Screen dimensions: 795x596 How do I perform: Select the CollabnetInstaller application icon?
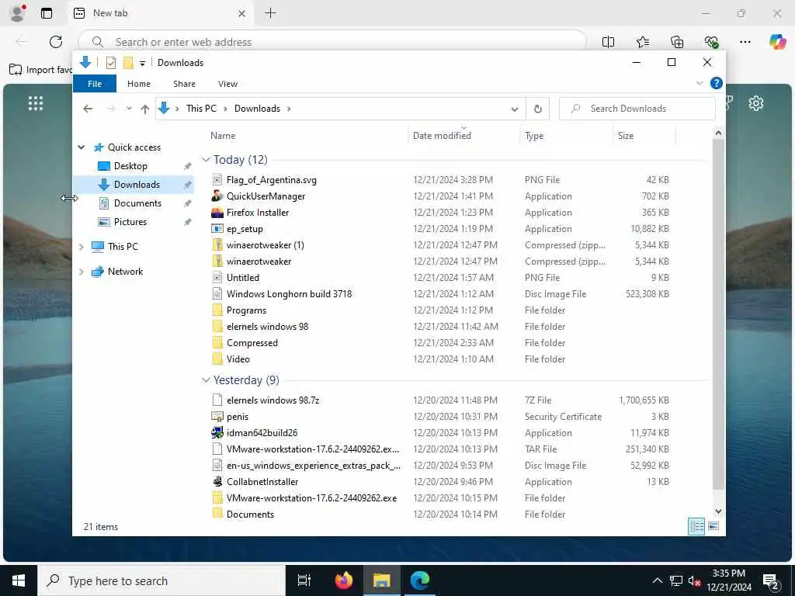tap(217, 482)
